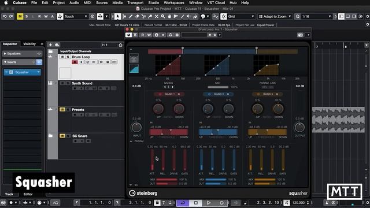
Task: Open the Audio menu
Action: [74, 2]
